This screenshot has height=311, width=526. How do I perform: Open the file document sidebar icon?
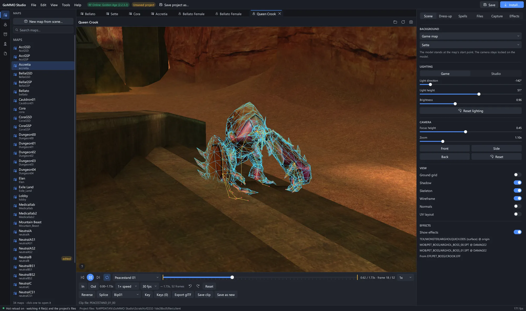tap(5, 54)
